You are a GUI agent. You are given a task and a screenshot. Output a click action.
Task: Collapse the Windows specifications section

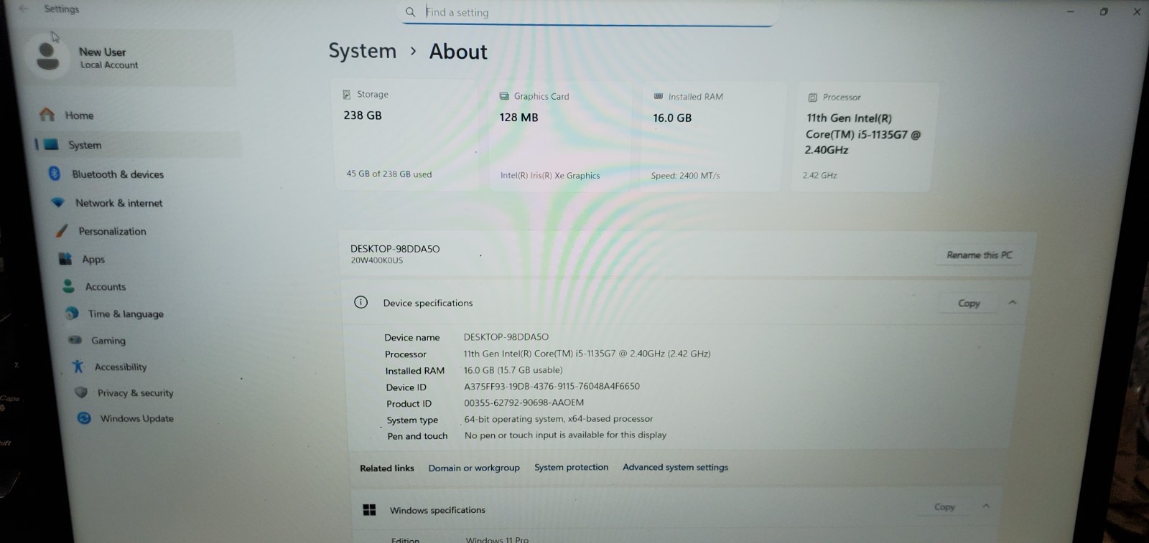986,506
